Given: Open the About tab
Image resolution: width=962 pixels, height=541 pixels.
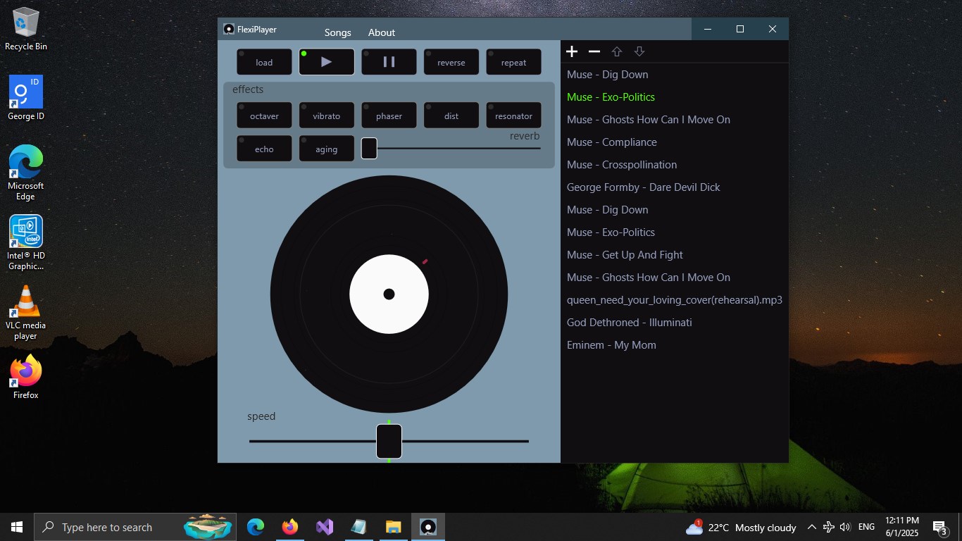Looking at the screenshot, I should pyautogui.click(x=381, y=32).
